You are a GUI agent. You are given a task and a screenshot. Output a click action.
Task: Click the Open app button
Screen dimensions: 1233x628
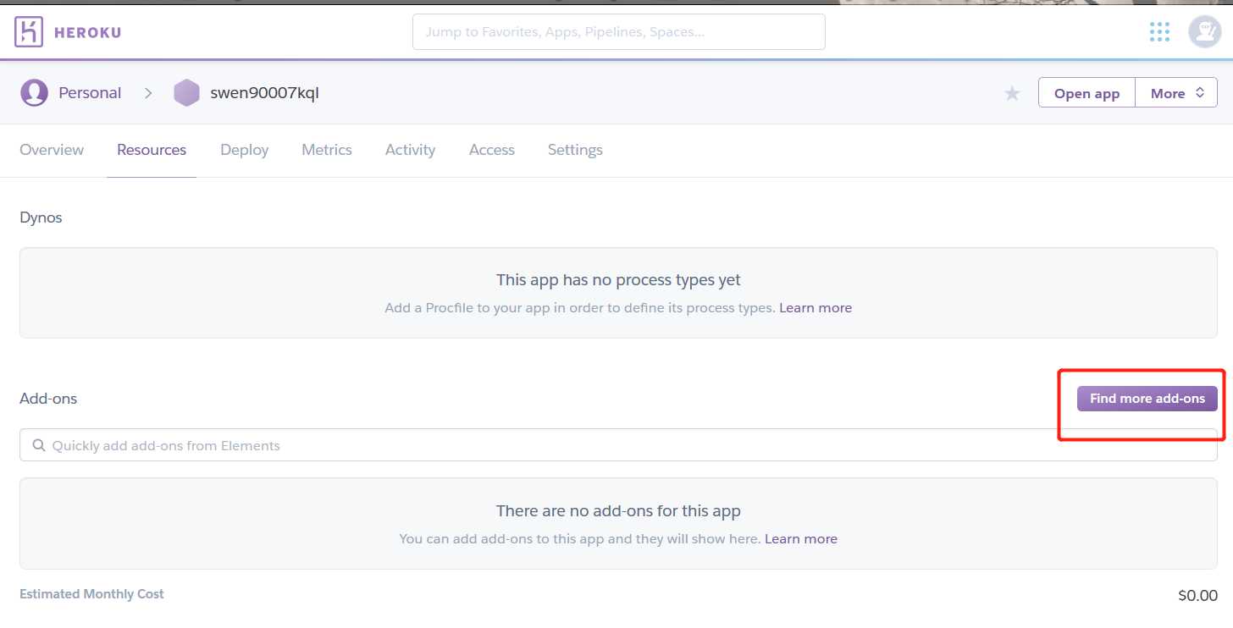[x=1086, y=93]
